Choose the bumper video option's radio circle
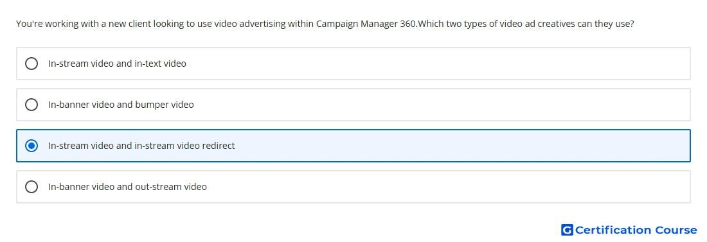Viewport: 707px width, 242px height. click(31, 105)
